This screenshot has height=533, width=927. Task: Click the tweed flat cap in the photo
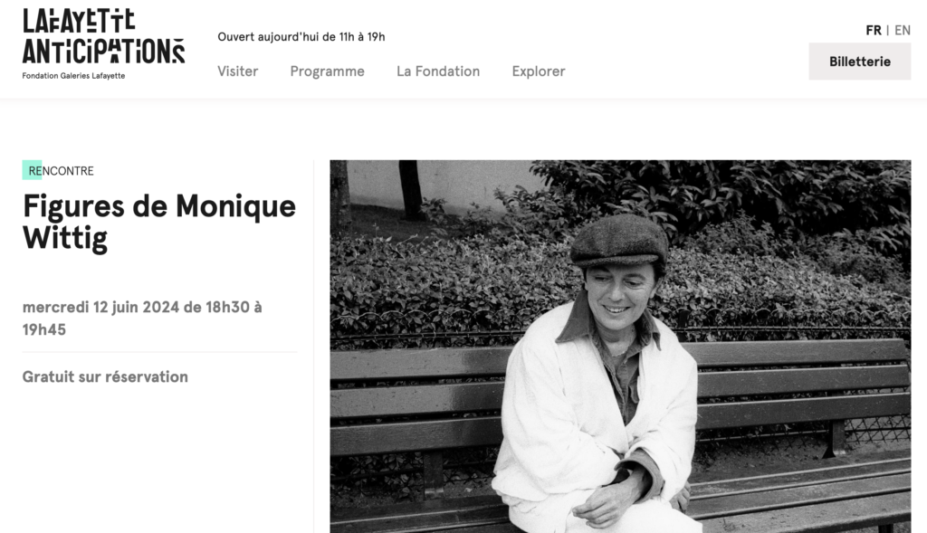618,240
